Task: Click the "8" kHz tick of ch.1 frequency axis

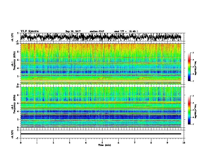Action: [18, 52]
